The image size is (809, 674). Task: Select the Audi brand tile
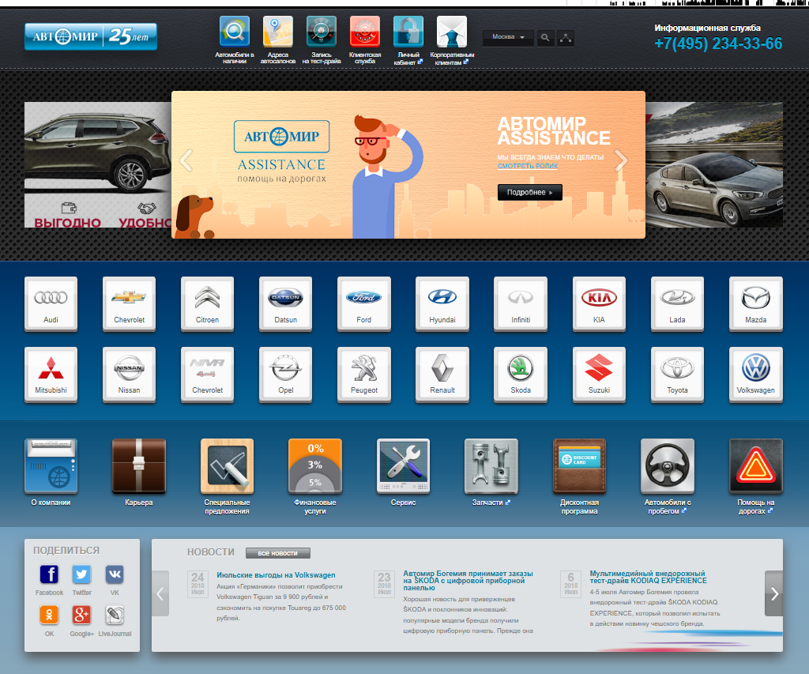pyautogui.click(x=51, y=302)
